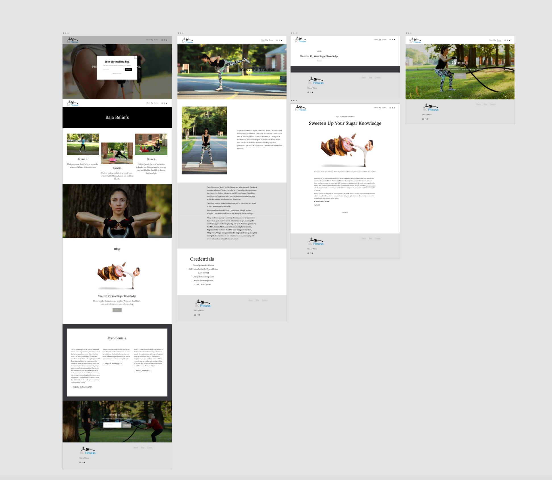Click the BC Fitness logo icon top-left
This screenshot has height=480, width=552.
click(x=73, y=41)
